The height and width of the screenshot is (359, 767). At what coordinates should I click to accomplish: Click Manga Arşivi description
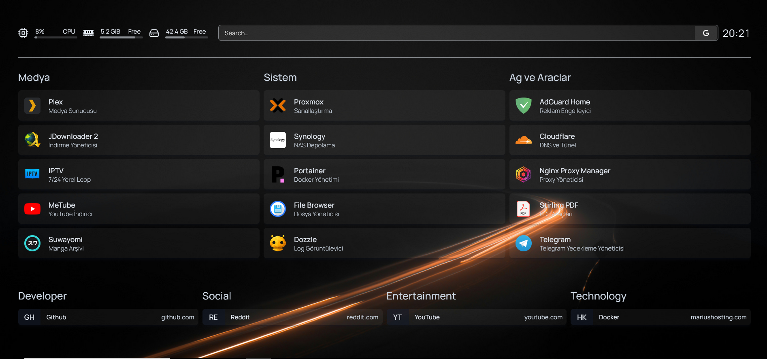click(x=66, y=249)
